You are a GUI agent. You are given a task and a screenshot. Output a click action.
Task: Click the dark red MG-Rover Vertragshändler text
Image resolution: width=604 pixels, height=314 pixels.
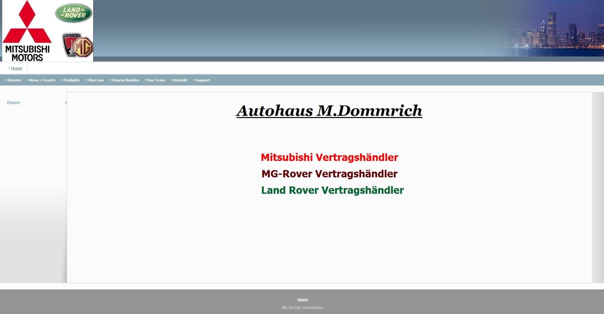tap(329, 174)
